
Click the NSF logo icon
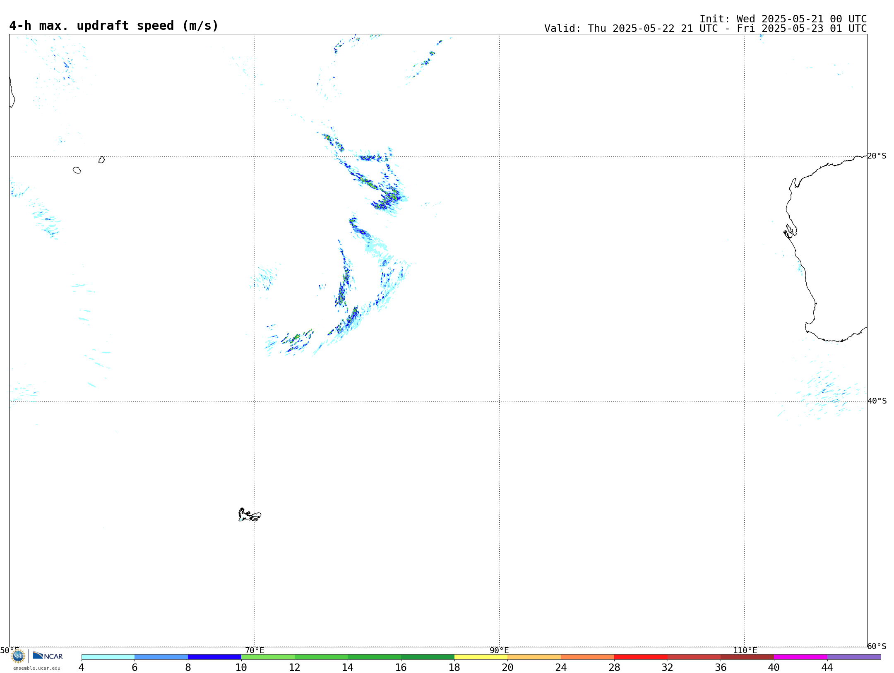click(x=18, y=656)
